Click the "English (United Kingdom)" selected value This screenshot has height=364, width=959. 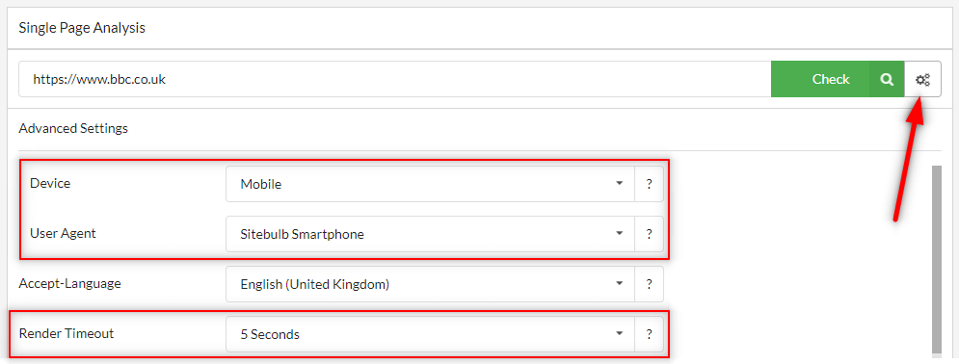[x=315, y=284]
